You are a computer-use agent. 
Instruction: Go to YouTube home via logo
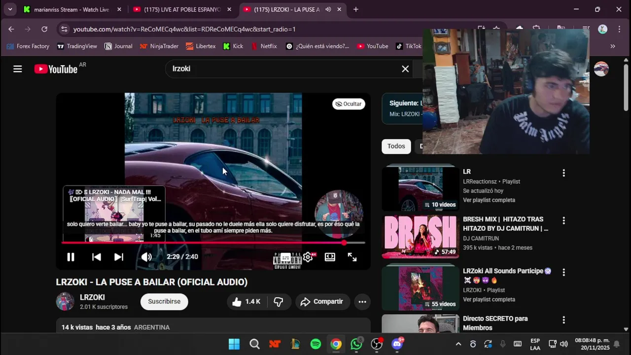pyautogui.click(x=56, y=69)
